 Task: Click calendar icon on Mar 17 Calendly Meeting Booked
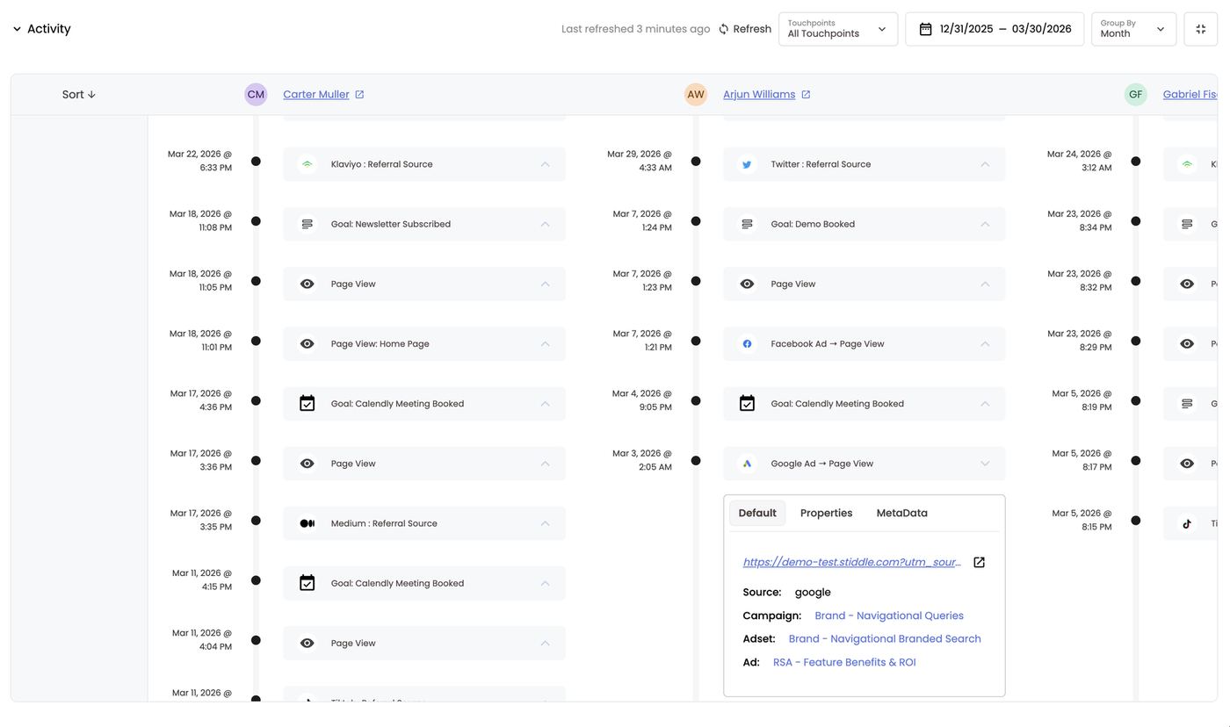[x=307, y=404]
